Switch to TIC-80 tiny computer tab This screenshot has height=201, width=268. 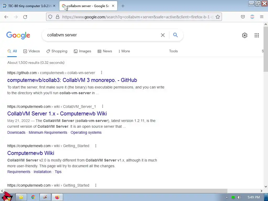29,6
